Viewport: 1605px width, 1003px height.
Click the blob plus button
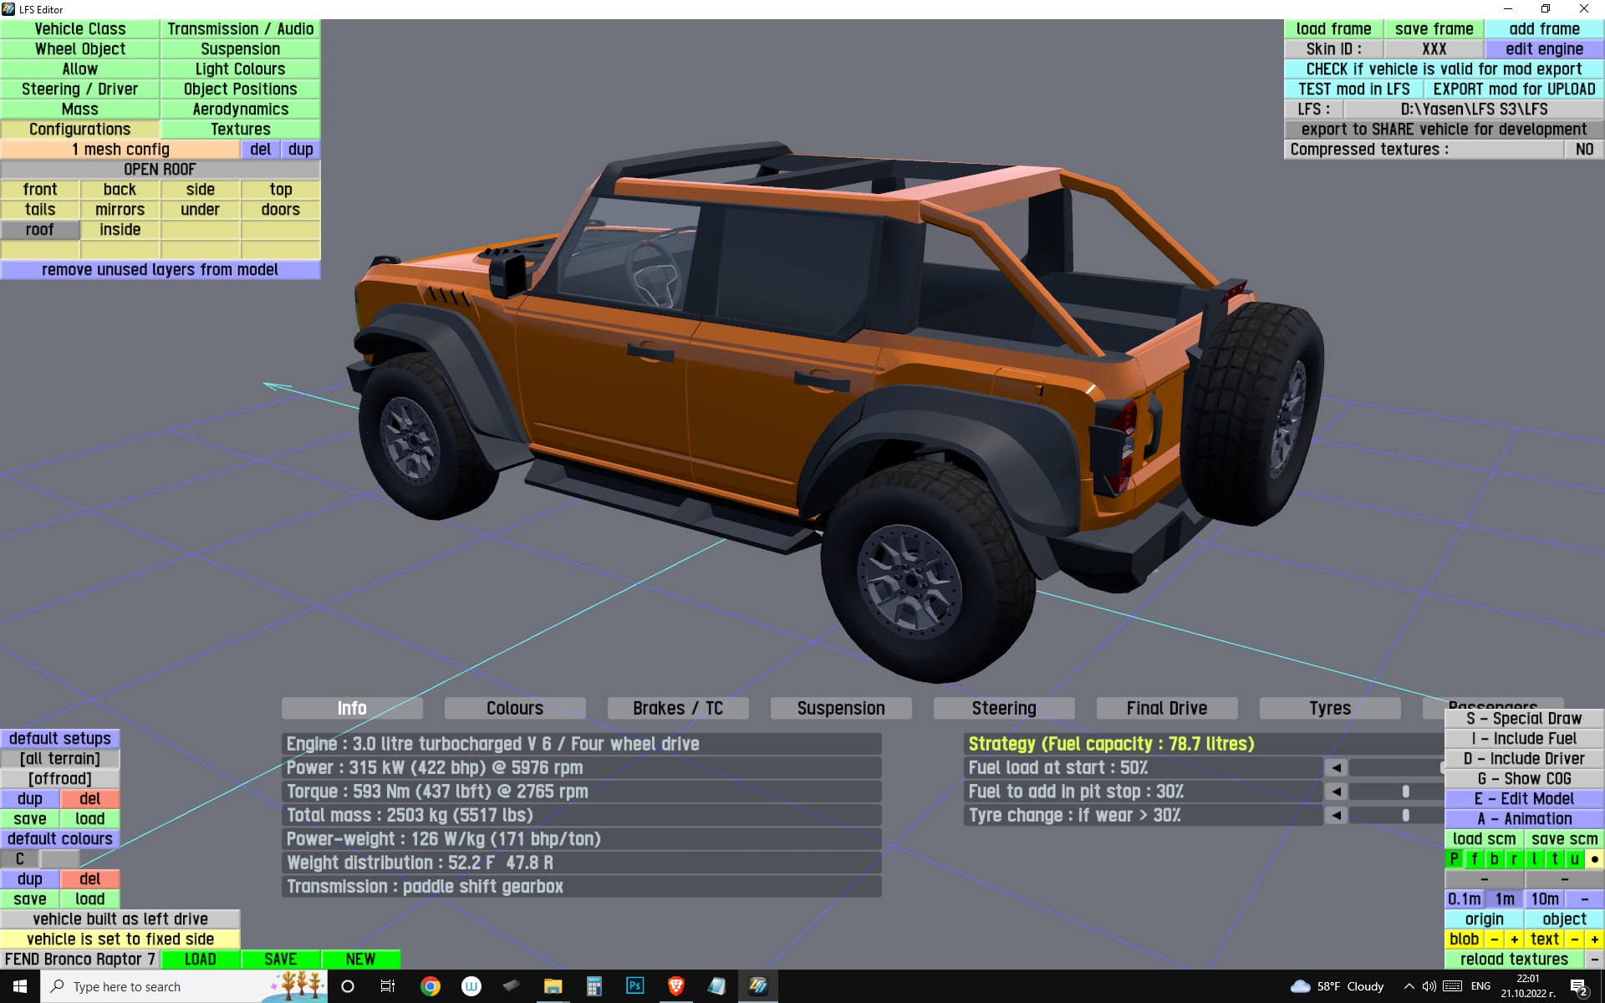click(x=1514, y=939)
